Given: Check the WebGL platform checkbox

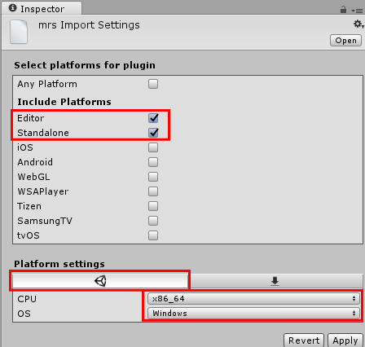Looking at the screenshot, I should 153,177.
